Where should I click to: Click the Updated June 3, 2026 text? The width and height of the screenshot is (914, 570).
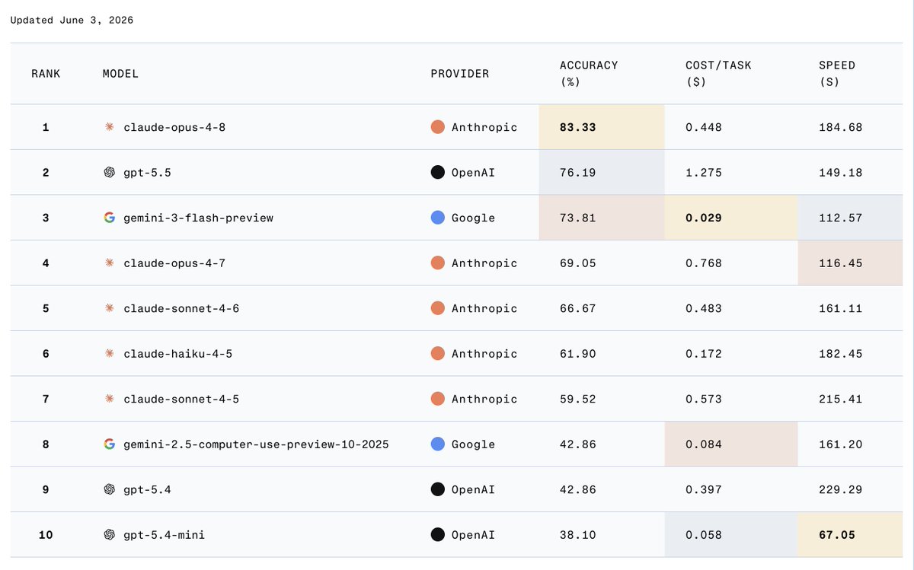72,21
